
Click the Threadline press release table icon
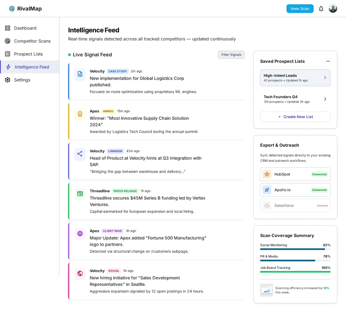(80, 194)
